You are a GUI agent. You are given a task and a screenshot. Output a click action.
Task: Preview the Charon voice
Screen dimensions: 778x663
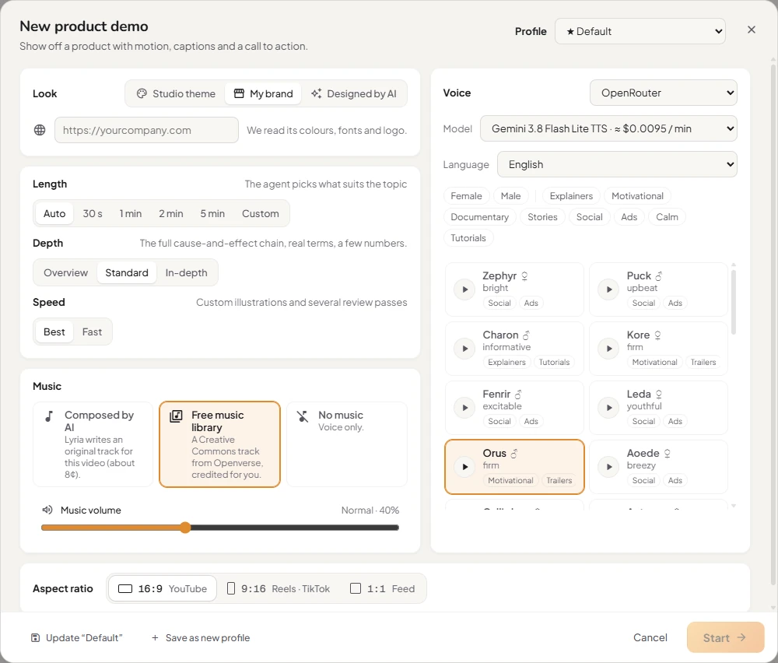tap(465, 349)
